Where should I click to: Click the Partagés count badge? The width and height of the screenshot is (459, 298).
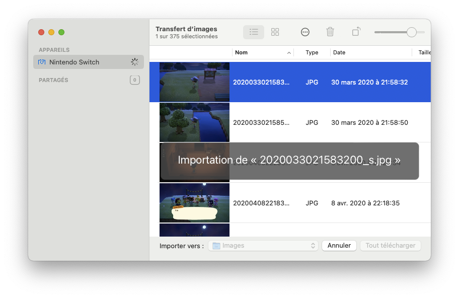coord(135,80)
